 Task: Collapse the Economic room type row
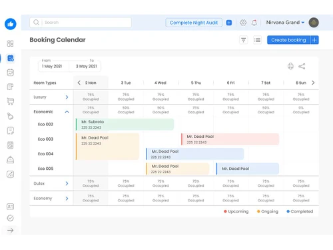click(x=67, y=111)
